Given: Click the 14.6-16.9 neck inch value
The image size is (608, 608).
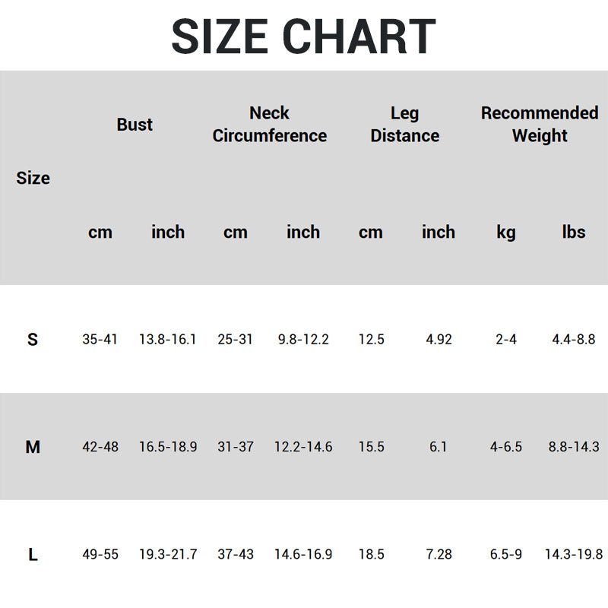Looking at the screenshot, I should pos(303,556).
